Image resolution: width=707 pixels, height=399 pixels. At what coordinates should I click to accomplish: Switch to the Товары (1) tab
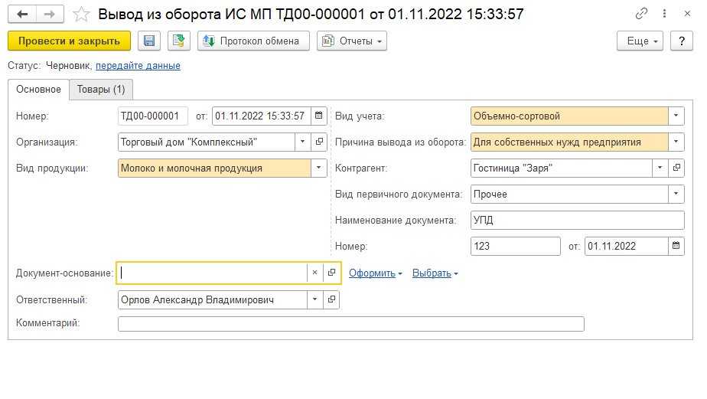101,90
